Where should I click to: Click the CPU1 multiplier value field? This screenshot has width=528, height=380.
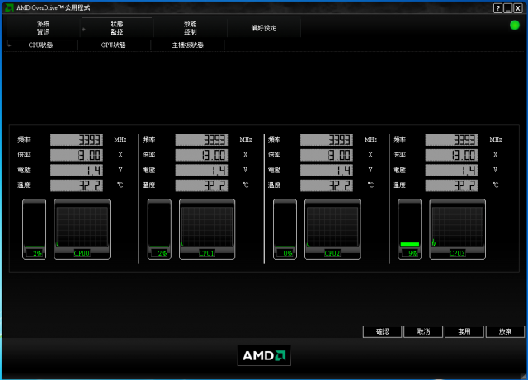(x=201, y=155)
